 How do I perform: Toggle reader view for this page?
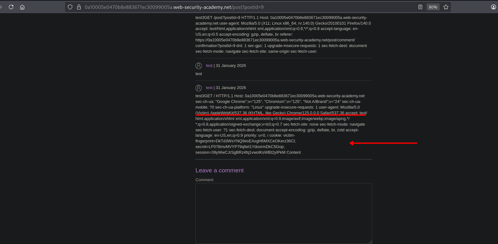(420, 7)
